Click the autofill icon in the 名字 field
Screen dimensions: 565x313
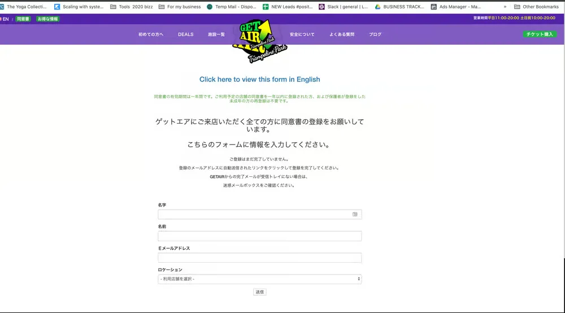355,214
